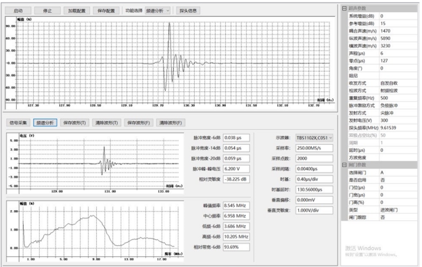The image size is (422, 267).
Task: Click 加载配置 to load configuration
Action: tap(76, 11)
